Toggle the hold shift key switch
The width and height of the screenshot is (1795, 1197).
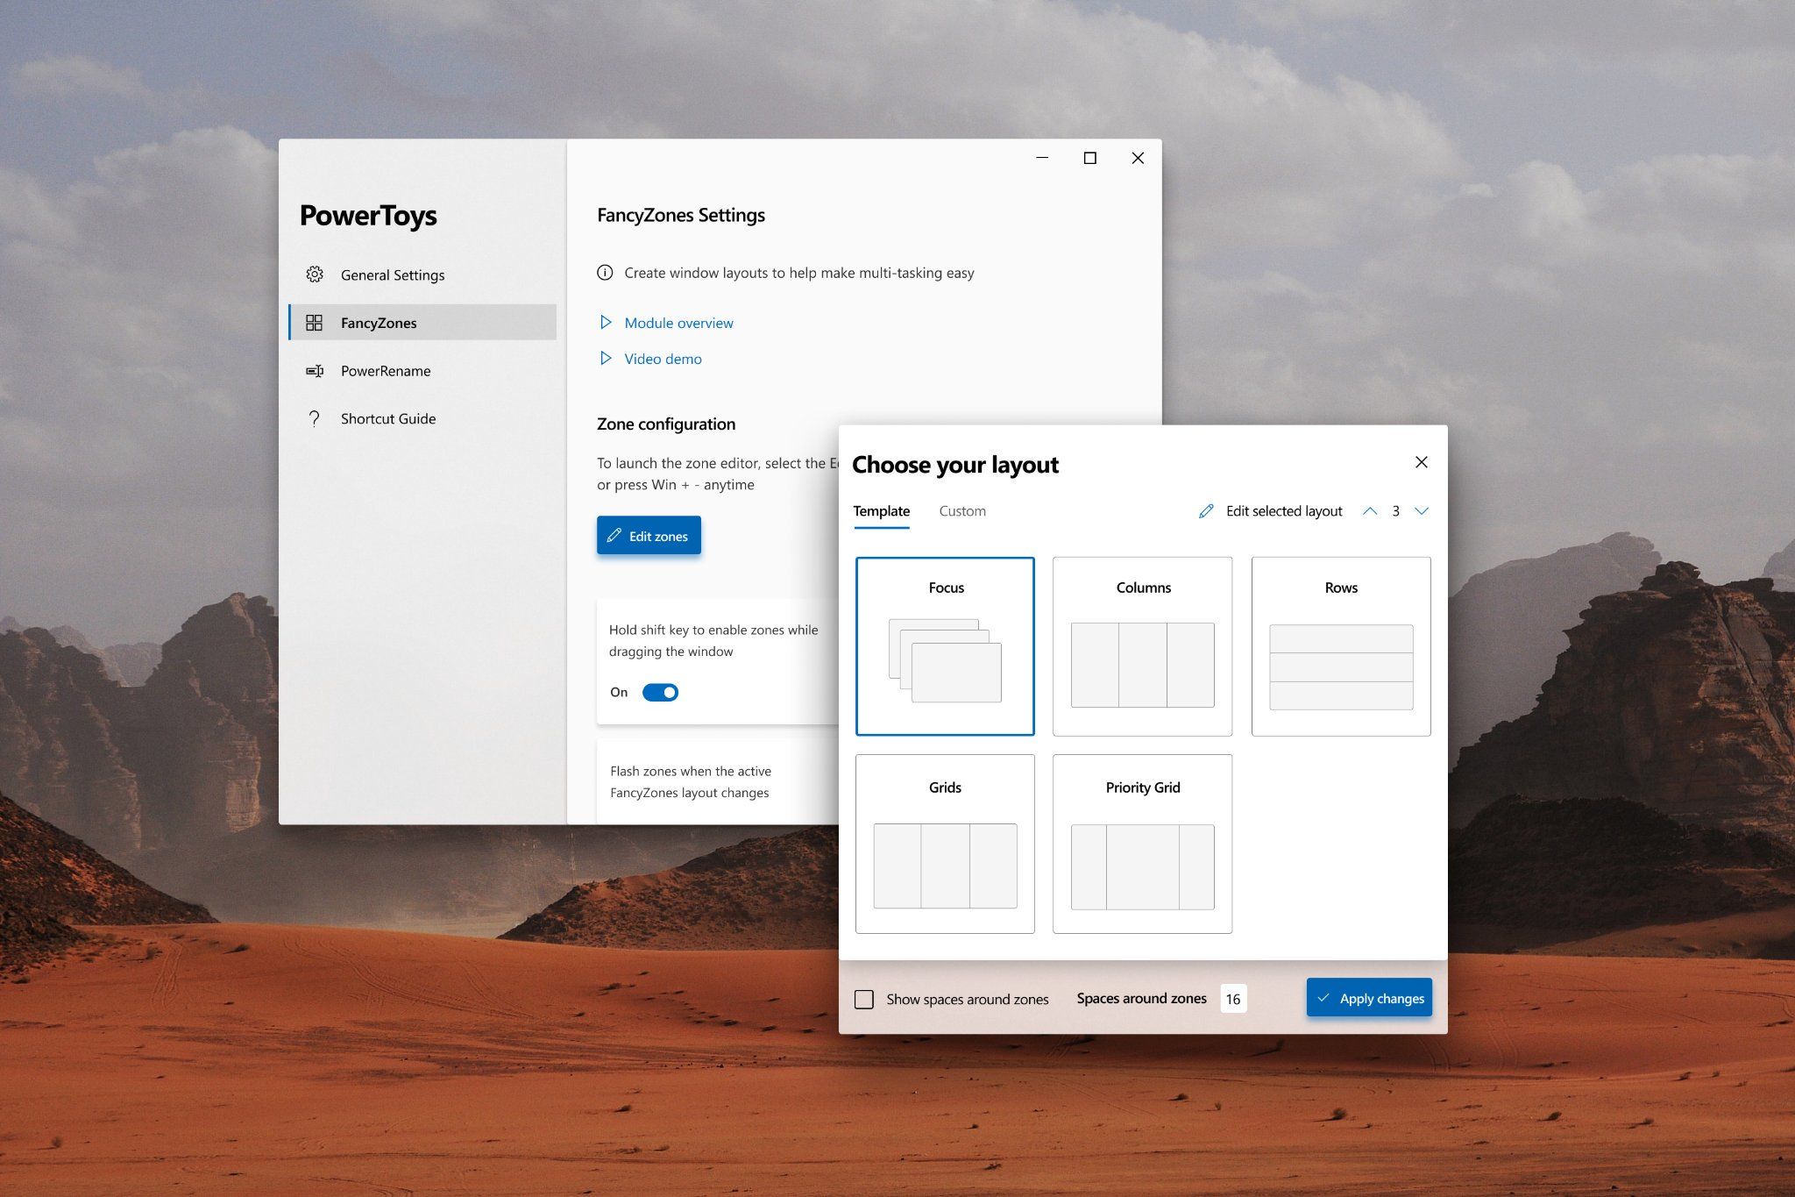point(660,693)
